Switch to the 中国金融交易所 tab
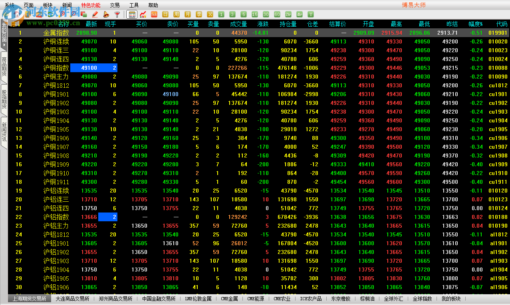Viewport: 510px width, 305px height. [159, 299]
